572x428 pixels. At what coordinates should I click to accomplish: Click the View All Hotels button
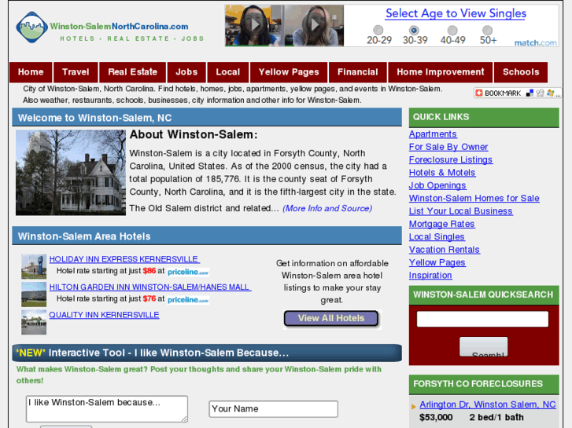click(331, 318)
